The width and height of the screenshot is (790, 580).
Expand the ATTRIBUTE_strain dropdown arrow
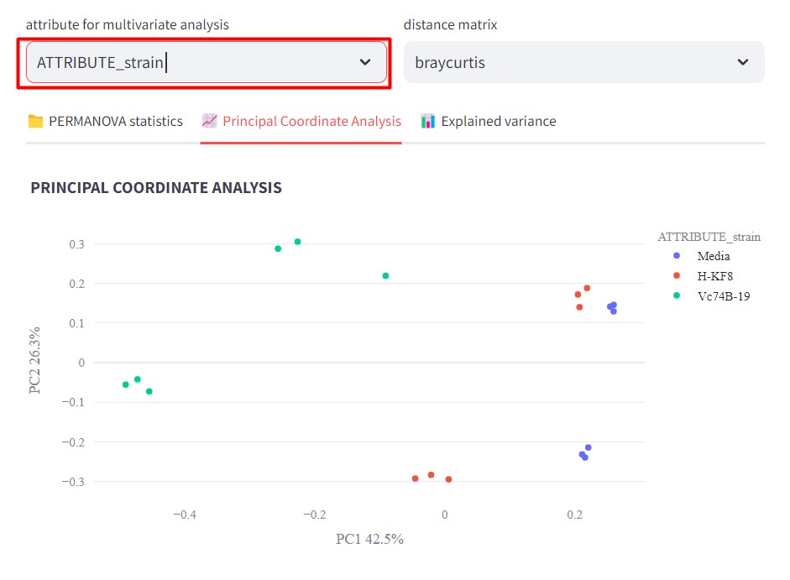(x=365, y=62)
